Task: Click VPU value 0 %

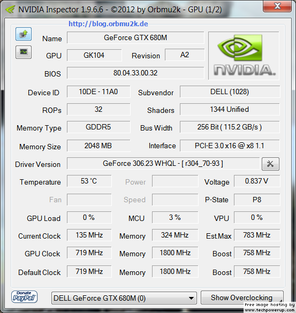Action: [x=257, y=217]
